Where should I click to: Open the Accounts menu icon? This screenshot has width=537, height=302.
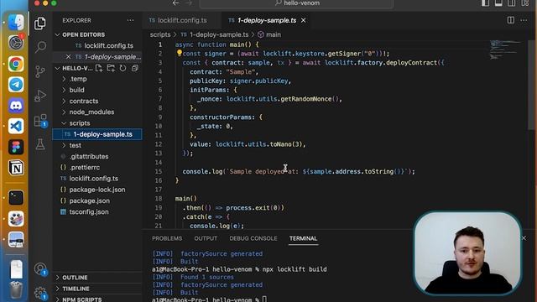tap(40, 268)
